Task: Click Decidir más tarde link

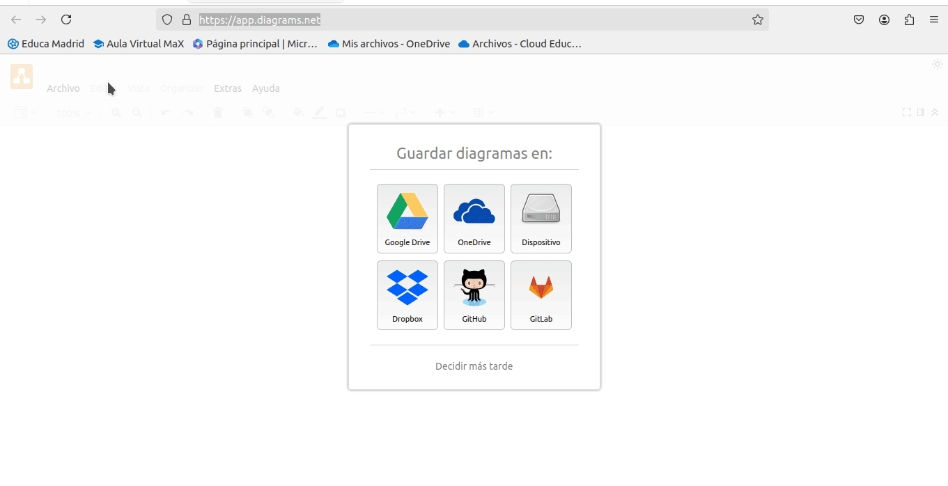Action: pyautogui.click(x=474, y=366)
